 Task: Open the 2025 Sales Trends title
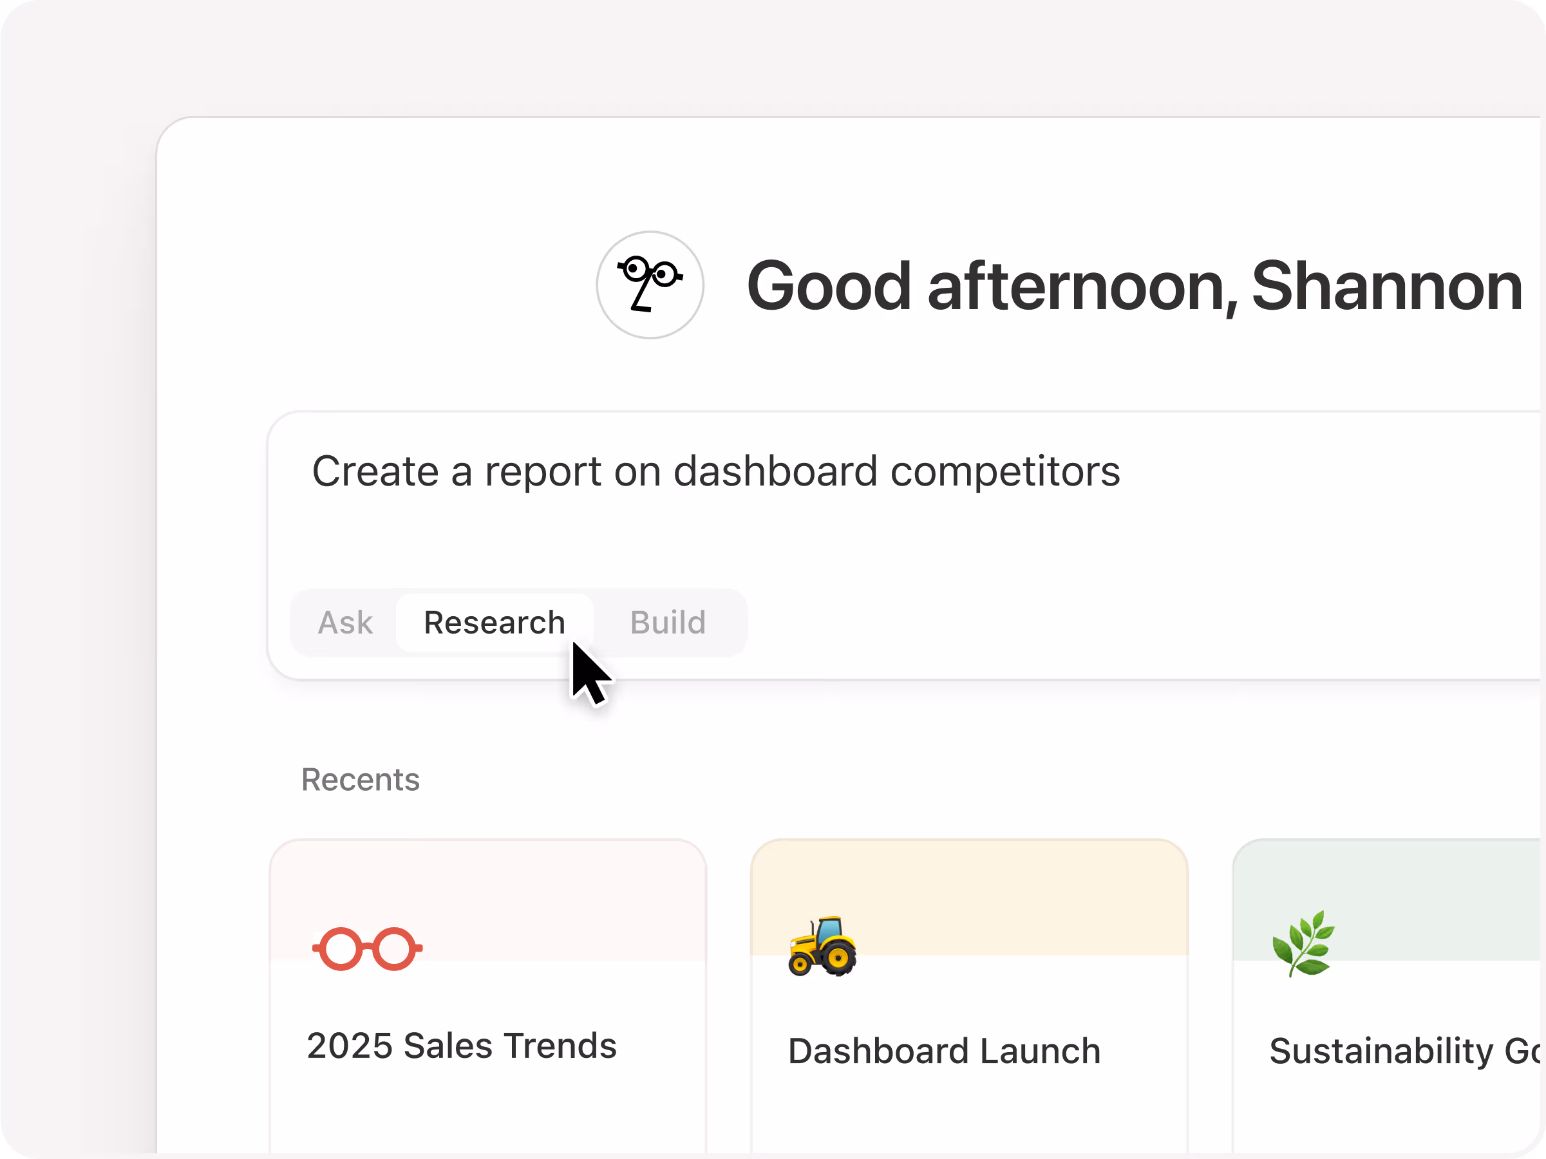pyautogui.click(x=461, y=1046)
